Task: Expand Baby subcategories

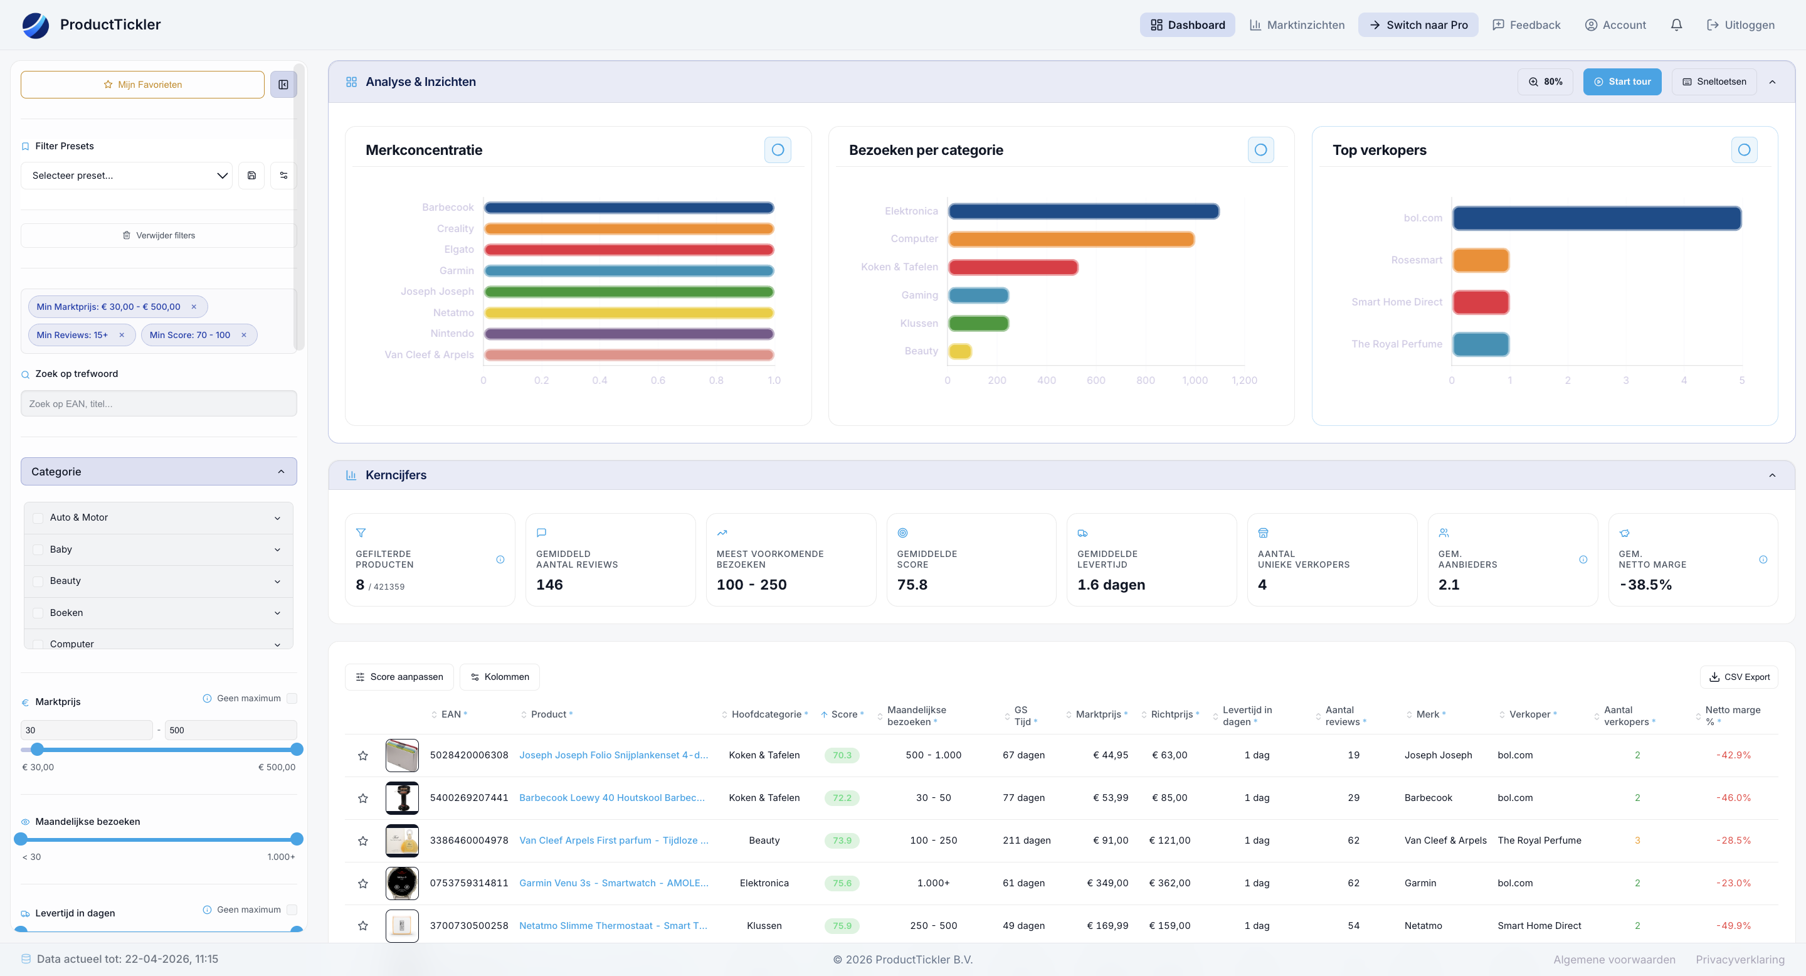Action: click(278, 549)
